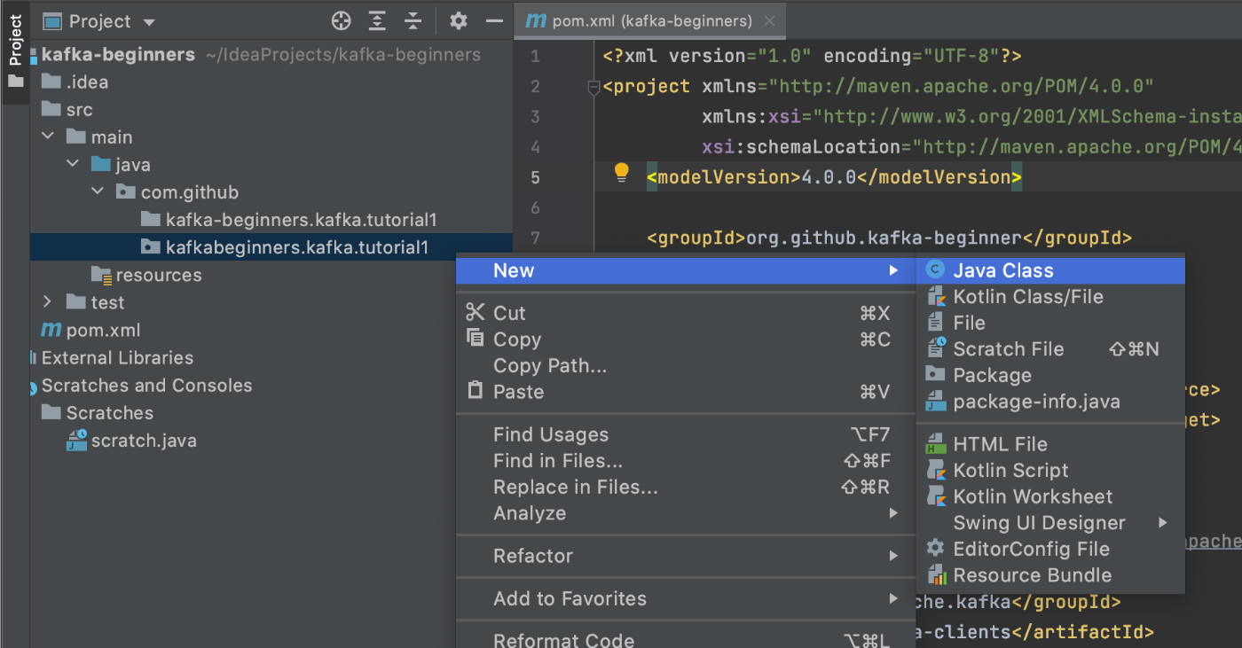Click the Kotlin Worksheet icon

click(x=935, y=497)
